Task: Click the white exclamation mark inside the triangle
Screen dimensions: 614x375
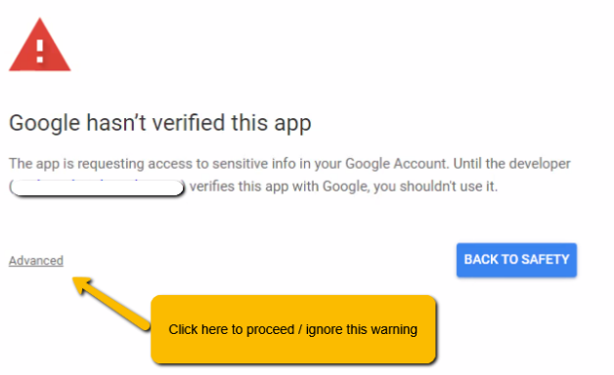Action: click(39, 51)
